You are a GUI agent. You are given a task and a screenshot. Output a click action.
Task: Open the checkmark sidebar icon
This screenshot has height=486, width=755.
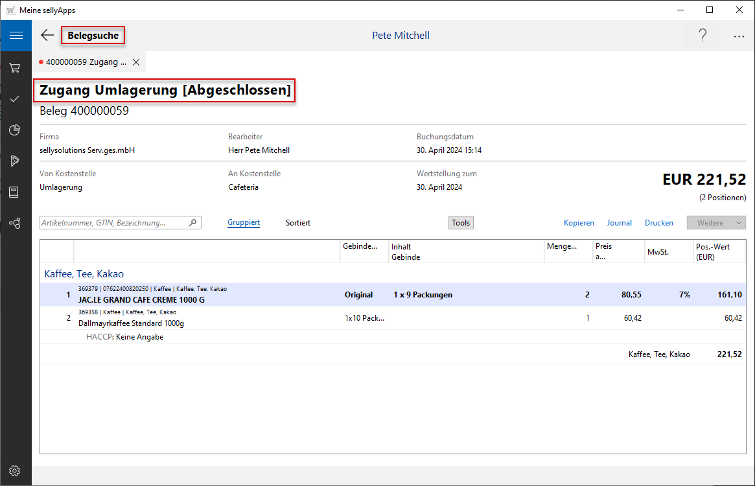15,98
